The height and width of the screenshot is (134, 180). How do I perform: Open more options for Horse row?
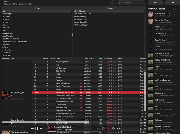[x=81, y=89]
